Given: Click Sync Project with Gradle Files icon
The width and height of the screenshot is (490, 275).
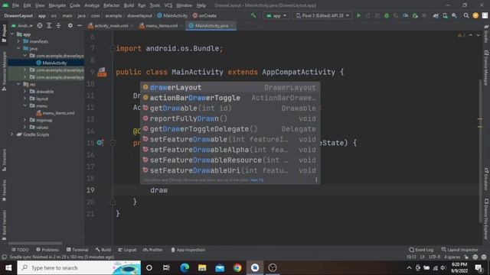Looking at the screenshot, I should point(436,15).
